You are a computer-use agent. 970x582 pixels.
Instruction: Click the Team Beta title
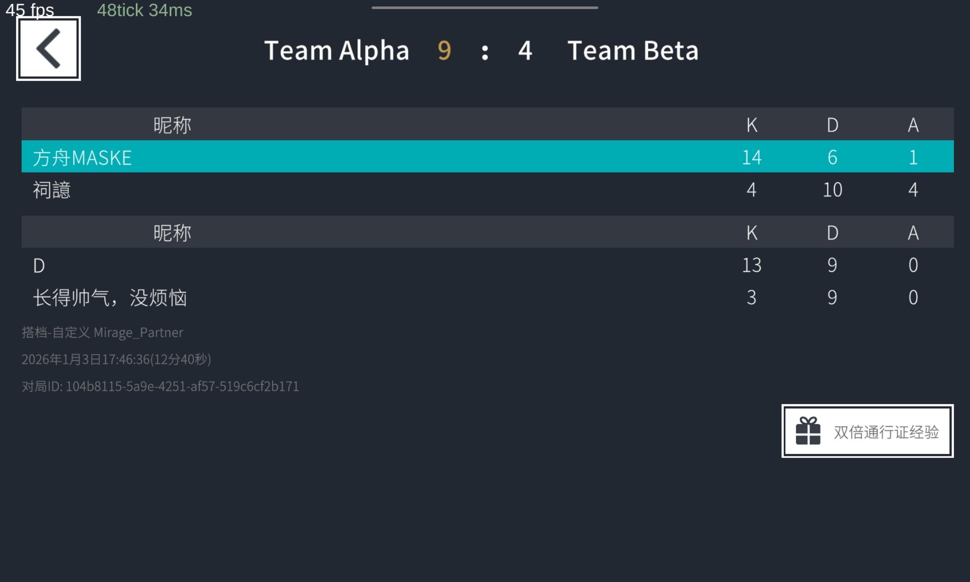(633, 50)
